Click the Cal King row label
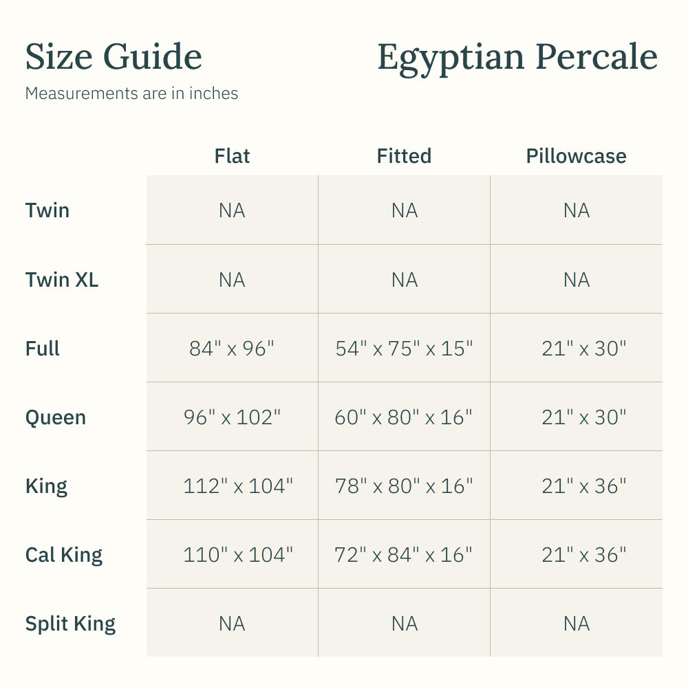 64,555
